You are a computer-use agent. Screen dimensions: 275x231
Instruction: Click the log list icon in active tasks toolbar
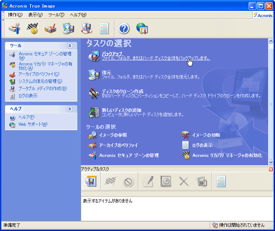221,181
